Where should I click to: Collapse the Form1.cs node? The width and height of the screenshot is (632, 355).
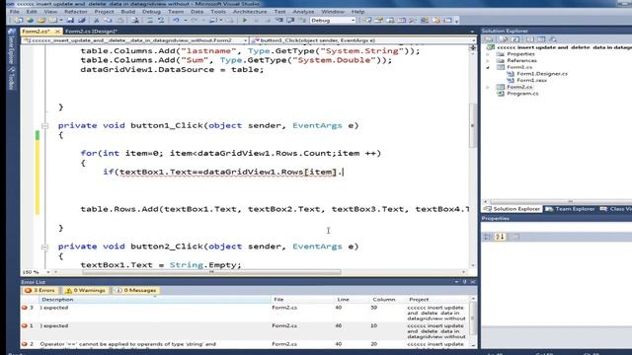[488, 67]
